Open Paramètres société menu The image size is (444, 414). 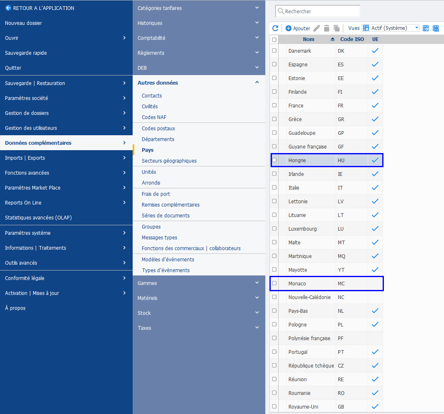66,98
